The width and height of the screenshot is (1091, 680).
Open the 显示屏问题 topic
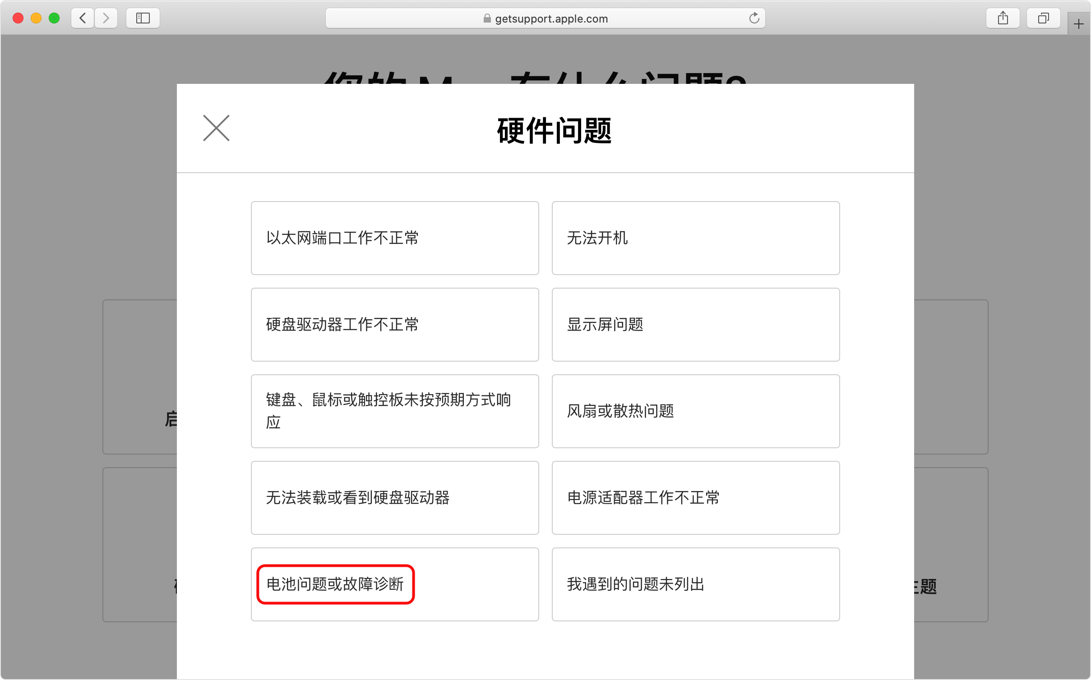(695, 324)
